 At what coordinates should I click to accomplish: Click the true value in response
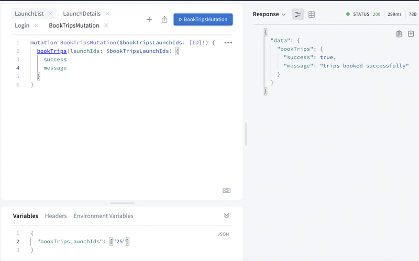coord(326,57)
